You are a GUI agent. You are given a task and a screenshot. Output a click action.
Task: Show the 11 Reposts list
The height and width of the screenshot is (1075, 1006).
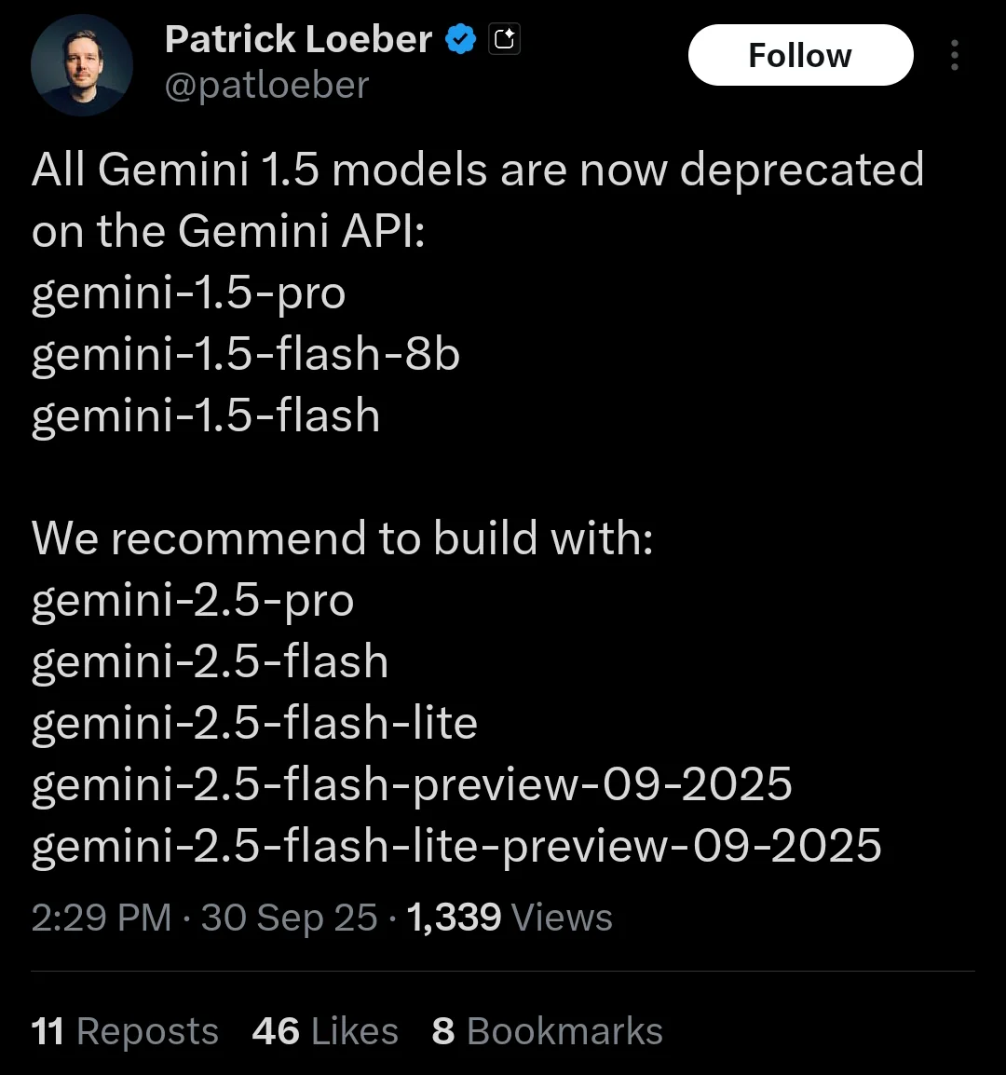[125, 1031]
